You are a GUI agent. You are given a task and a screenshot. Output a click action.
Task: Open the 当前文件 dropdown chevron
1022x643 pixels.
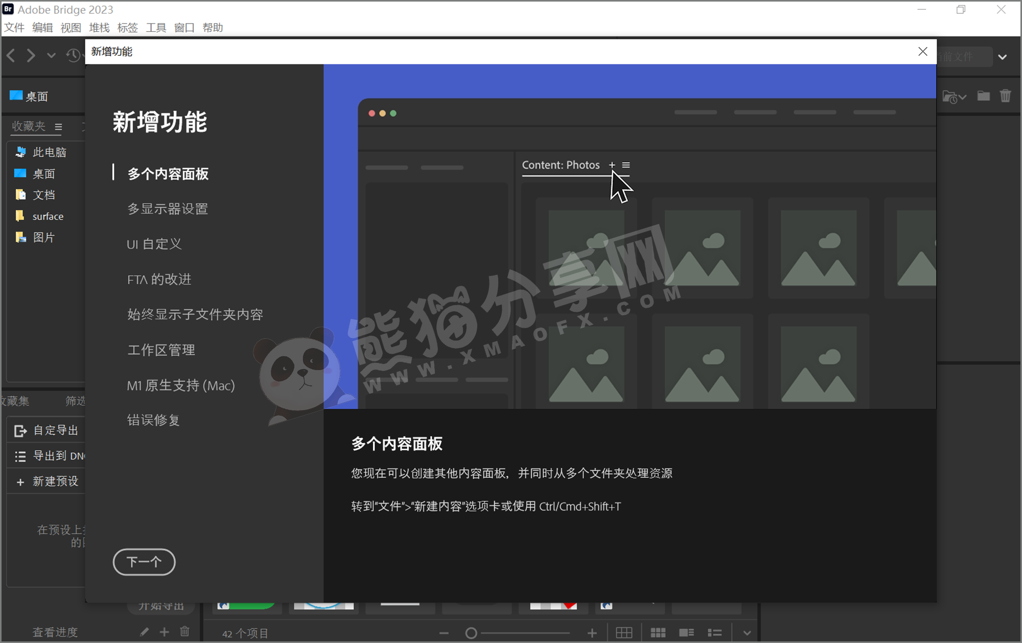click(x=1002, y=57)
